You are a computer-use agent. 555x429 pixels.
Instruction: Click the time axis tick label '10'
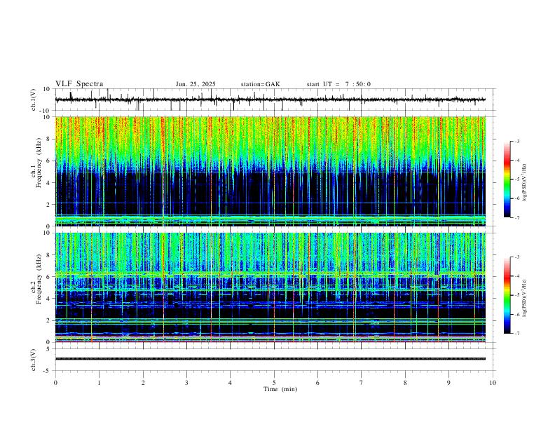point(493,383)
